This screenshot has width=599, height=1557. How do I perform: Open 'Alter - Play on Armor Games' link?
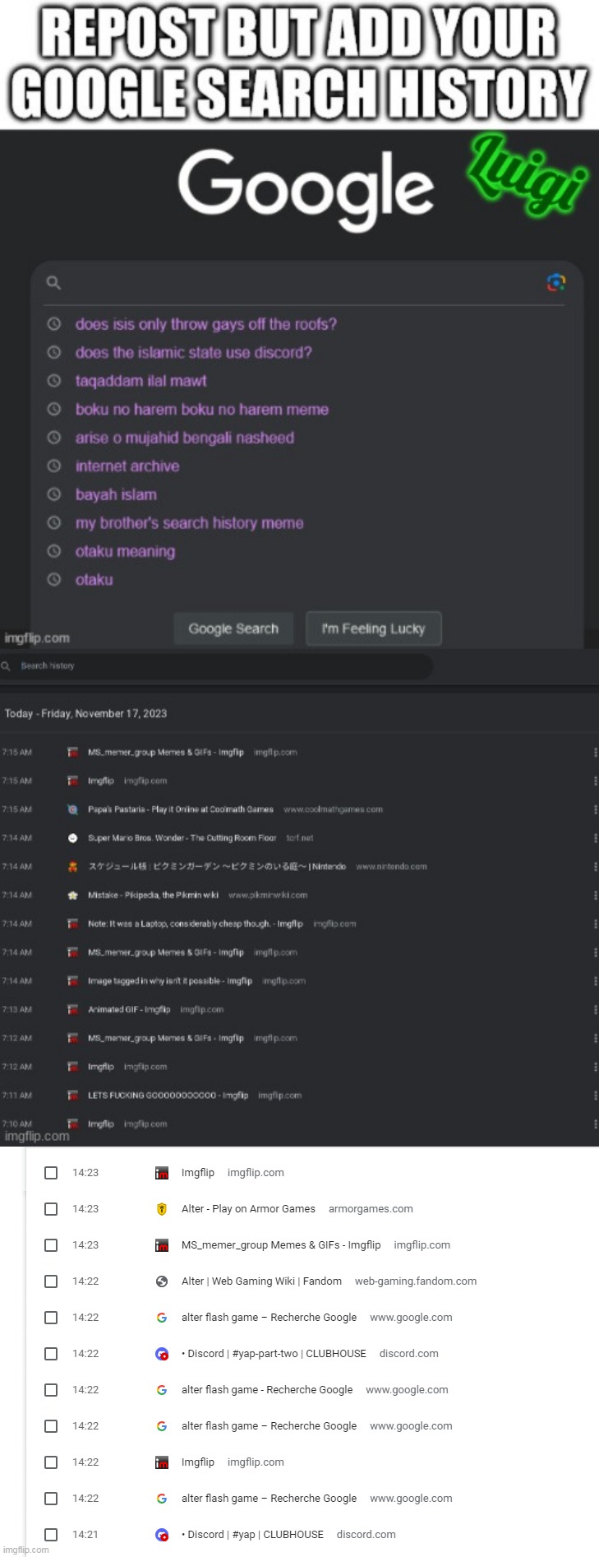[248, 1209]
